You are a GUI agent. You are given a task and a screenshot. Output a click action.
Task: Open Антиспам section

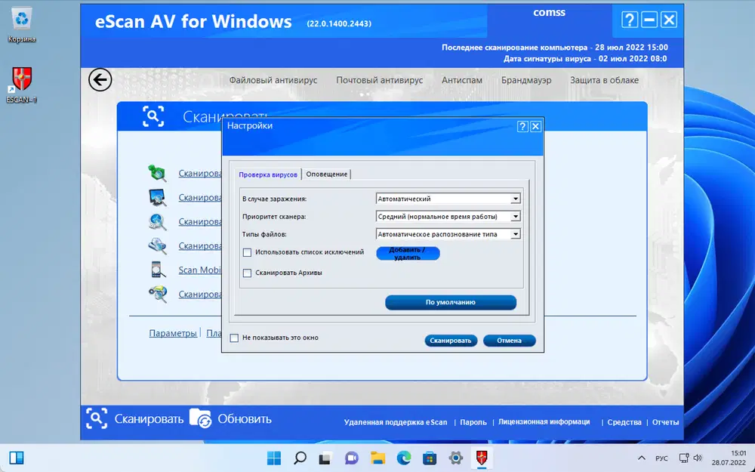pos(462,81)
